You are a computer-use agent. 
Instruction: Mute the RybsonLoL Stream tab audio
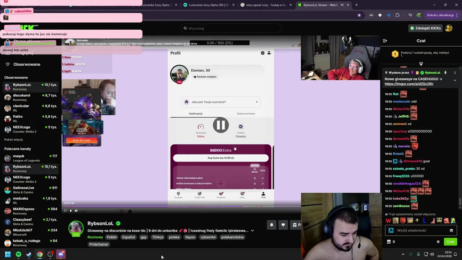click(x=343, y=5)
